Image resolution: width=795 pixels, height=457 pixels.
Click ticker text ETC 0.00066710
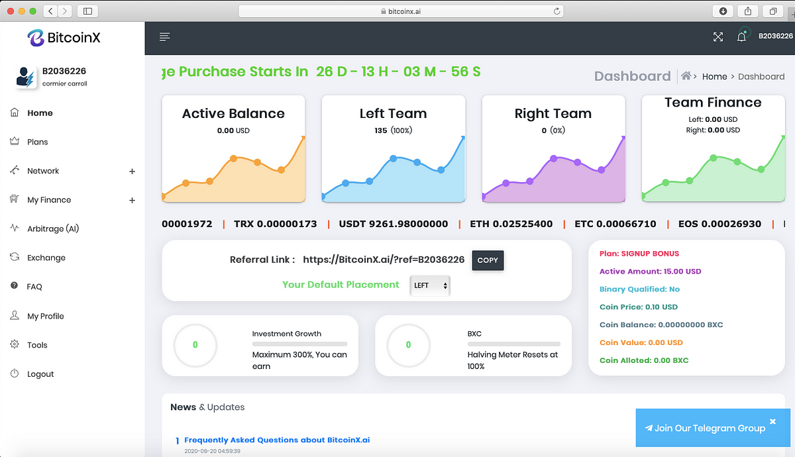pyautogui.click(x=615, y=224)
